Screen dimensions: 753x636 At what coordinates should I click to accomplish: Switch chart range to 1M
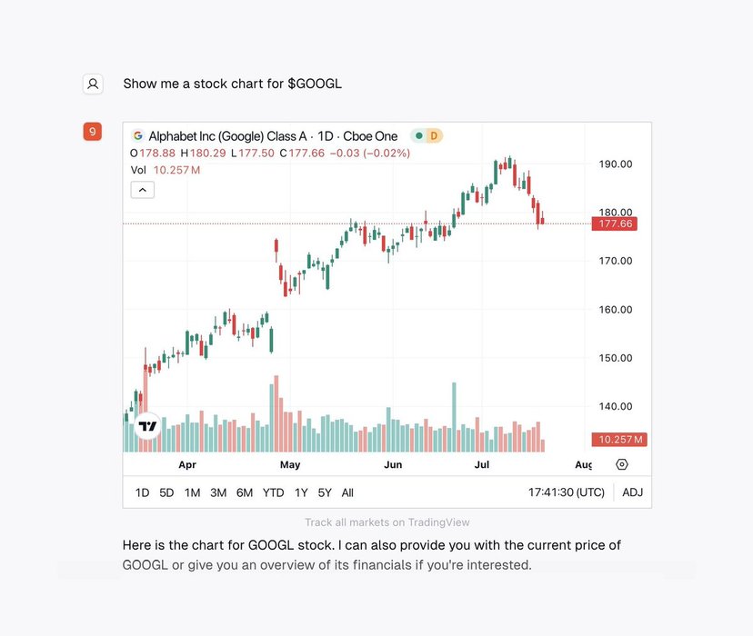tap(193, 492)
